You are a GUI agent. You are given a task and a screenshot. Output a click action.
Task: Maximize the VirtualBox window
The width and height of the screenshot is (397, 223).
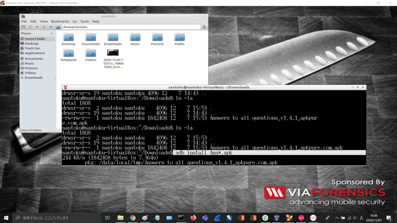378,3
